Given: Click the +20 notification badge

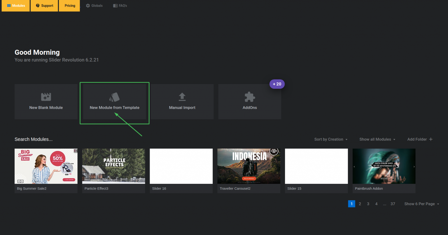Looking at the screenshot, I should coord(277,84).
